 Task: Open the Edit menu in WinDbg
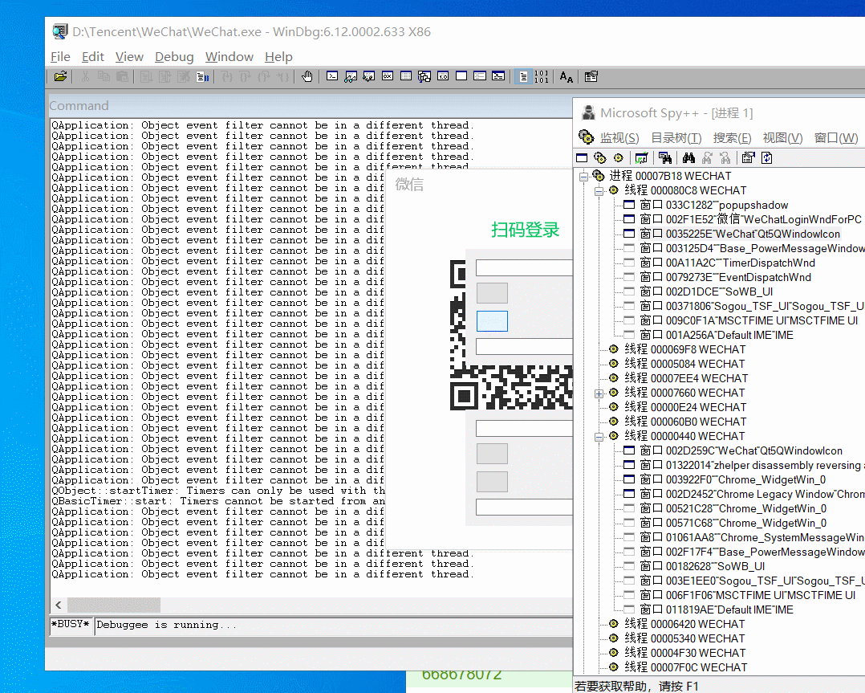point(93,57)
